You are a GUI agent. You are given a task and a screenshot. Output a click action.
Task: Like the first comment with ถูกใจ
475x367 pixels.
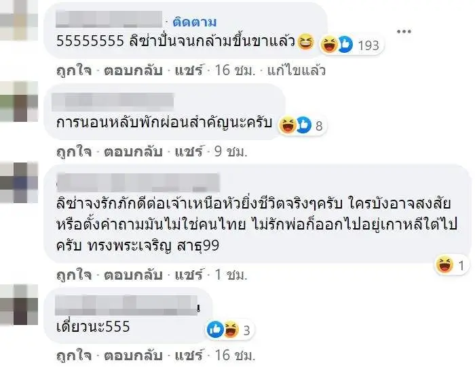tap(74, 70)
